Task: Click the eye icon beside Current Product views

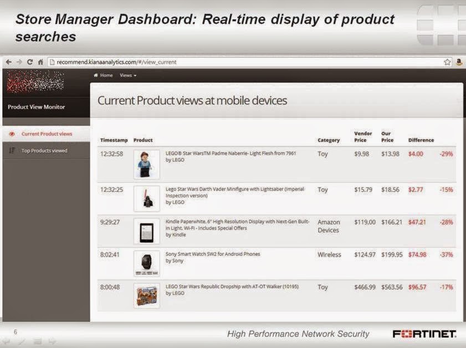Action: pos(12,134)
